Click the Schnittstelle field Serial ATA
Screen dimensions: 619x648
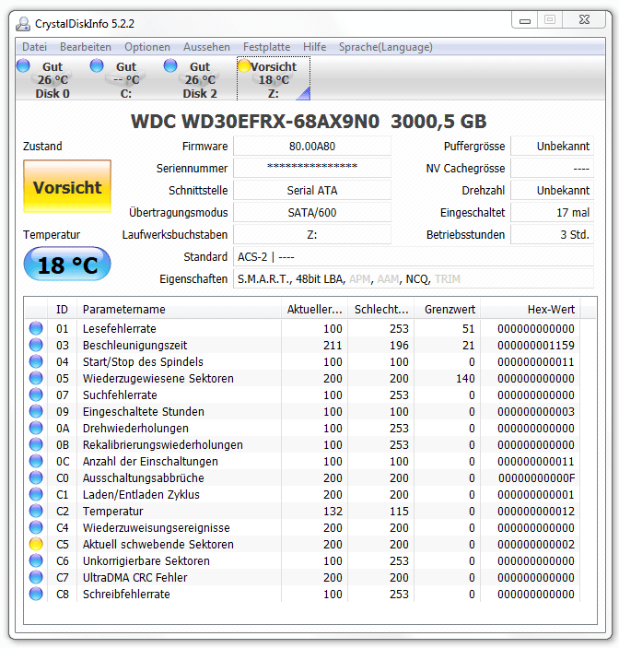pos(312,191)
